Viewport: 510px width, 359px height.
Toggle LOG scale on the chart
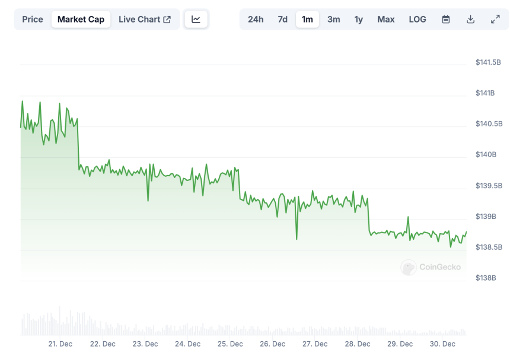[x=417, y=20]
